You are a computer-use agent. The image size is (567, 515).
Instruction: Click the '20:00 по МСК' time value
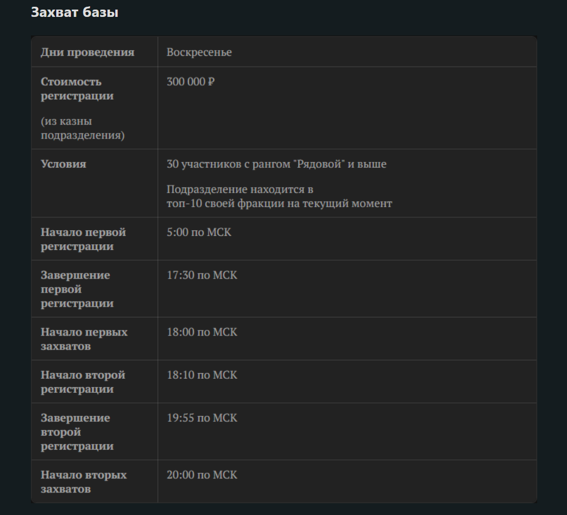pyautogui.click(x=202, y=475)
